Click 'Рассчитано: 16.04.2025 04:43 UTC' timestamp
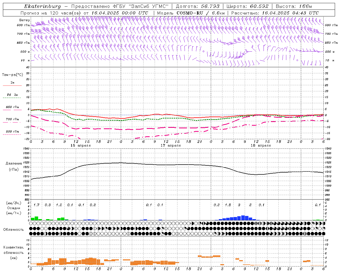The image size is (339, 271). 275,13
